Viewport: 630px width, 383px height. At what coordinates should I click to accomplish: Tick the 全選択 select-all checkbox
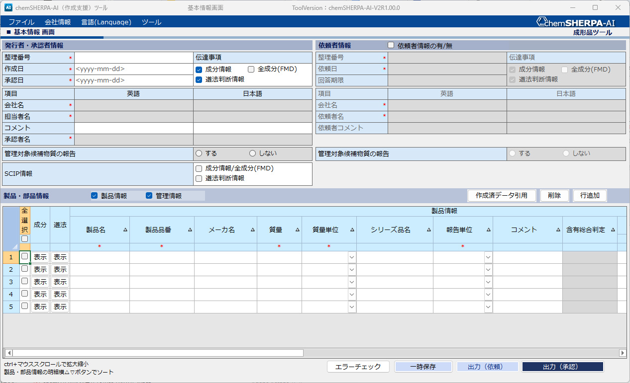click(x=25, y=239)
